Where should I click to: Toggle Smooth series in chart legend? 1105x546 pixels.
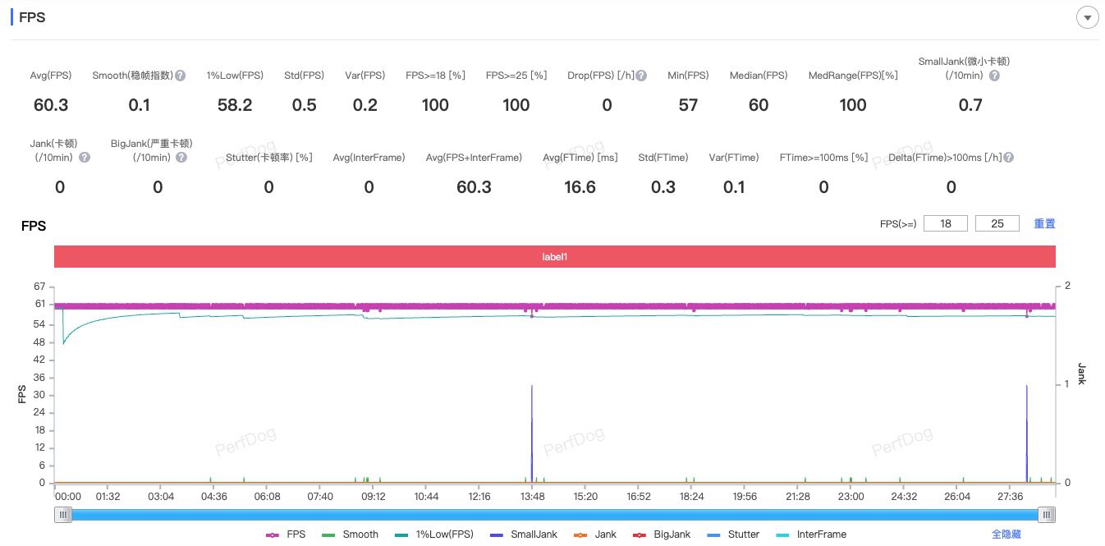[x=350, y=535]
